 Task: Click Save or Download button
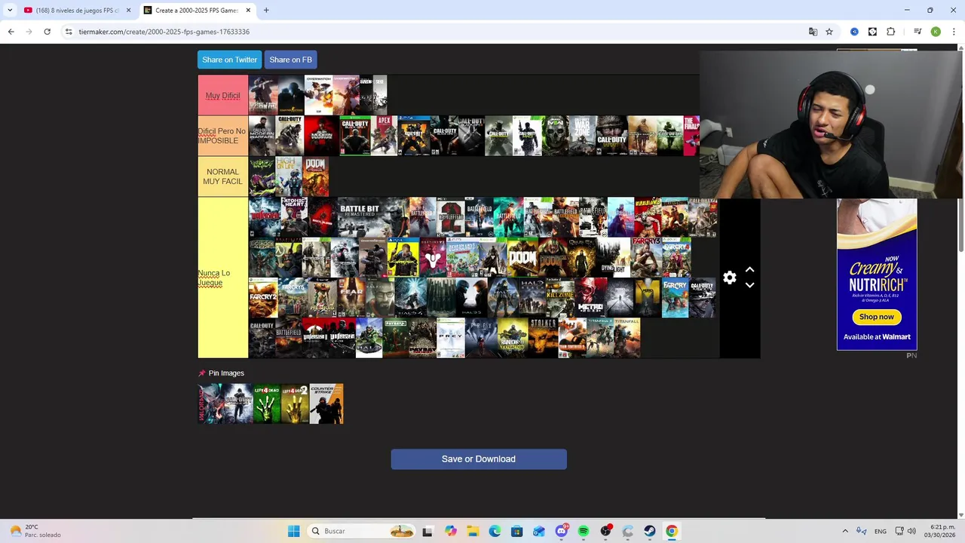[479, 459]
